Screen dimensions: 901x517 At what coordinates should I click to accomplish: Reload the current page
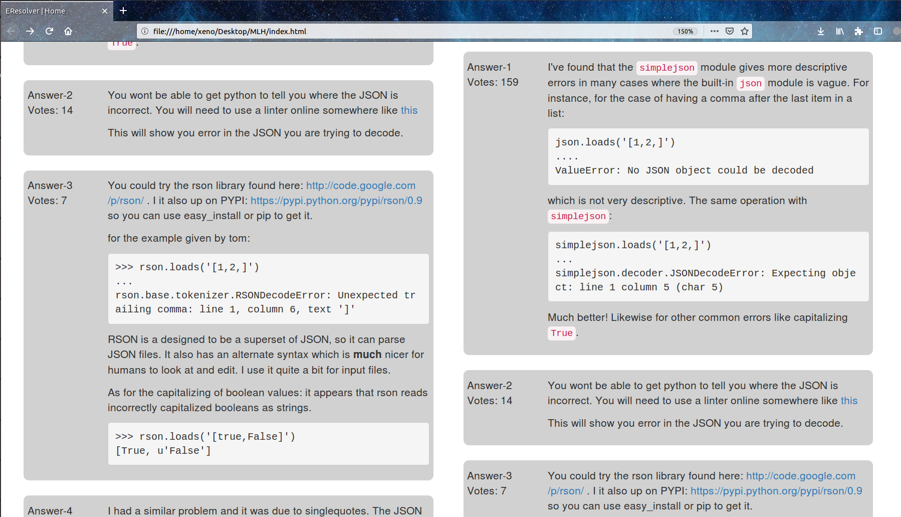(49, 31)
